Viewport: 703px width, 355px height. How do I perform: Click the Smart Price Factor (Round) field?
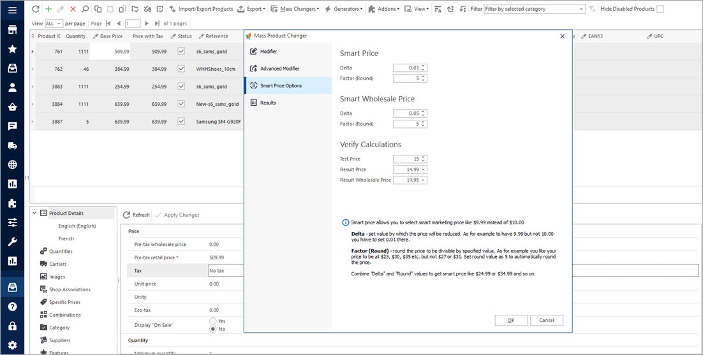[x=410, y=79]
